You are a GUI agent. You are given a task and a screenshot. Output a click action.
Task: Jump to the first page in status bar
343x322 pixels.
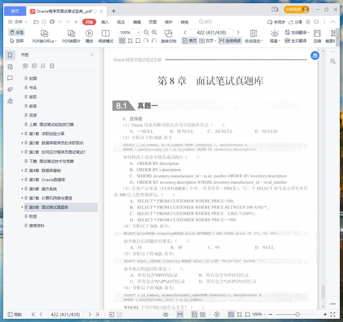33,314
